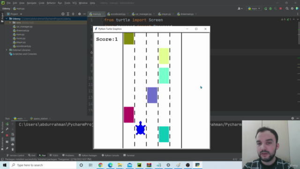The width and height of the screenshot is (300, 169).
Task: Open Version Control tool window
Action: [x=15, y=155]
